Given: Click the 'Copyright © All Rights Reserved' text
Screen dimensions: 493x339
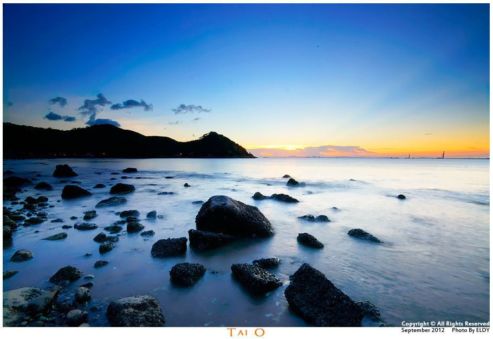Looking at the screenshot, I should point(445,324).
